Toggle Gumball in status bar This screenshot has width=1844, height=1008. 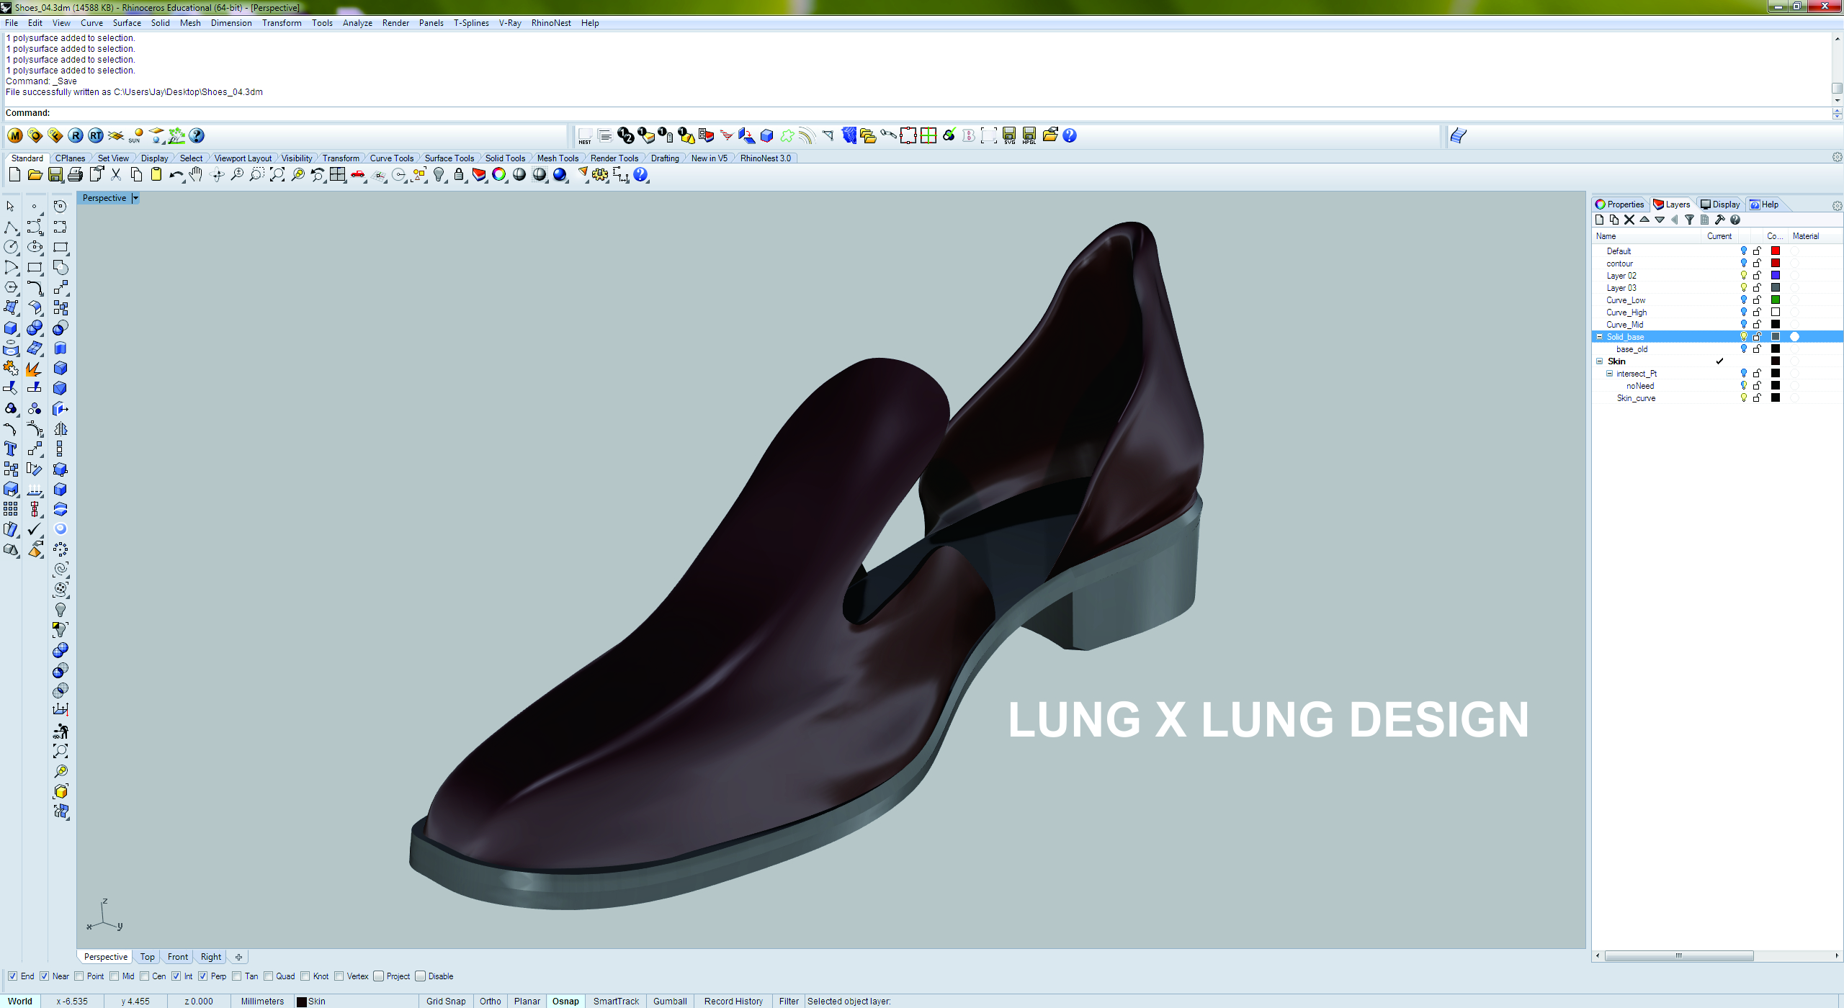tap(670, 1002)
